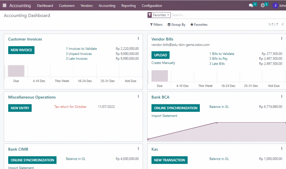Expand the Group By dropdown
The height and width of the screenshot is (169, 286).
176,25
